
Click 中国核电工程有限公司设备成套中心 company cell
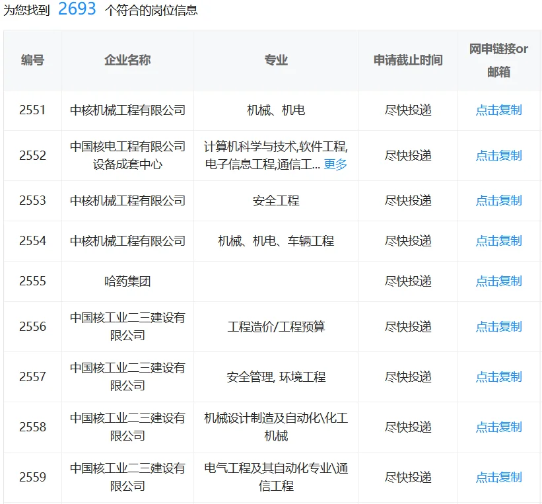coord(127,156)
